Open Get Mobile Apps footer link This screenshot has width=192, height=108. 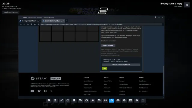point(145,84)
